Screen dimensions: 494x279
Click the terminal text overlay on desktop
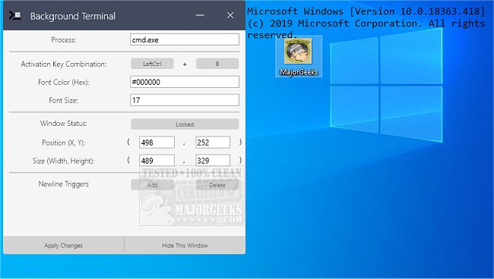coord(366,23)
